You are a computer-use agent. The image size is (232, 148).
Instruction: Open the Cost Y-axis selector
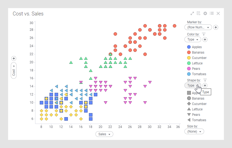(x=14, y=71)
